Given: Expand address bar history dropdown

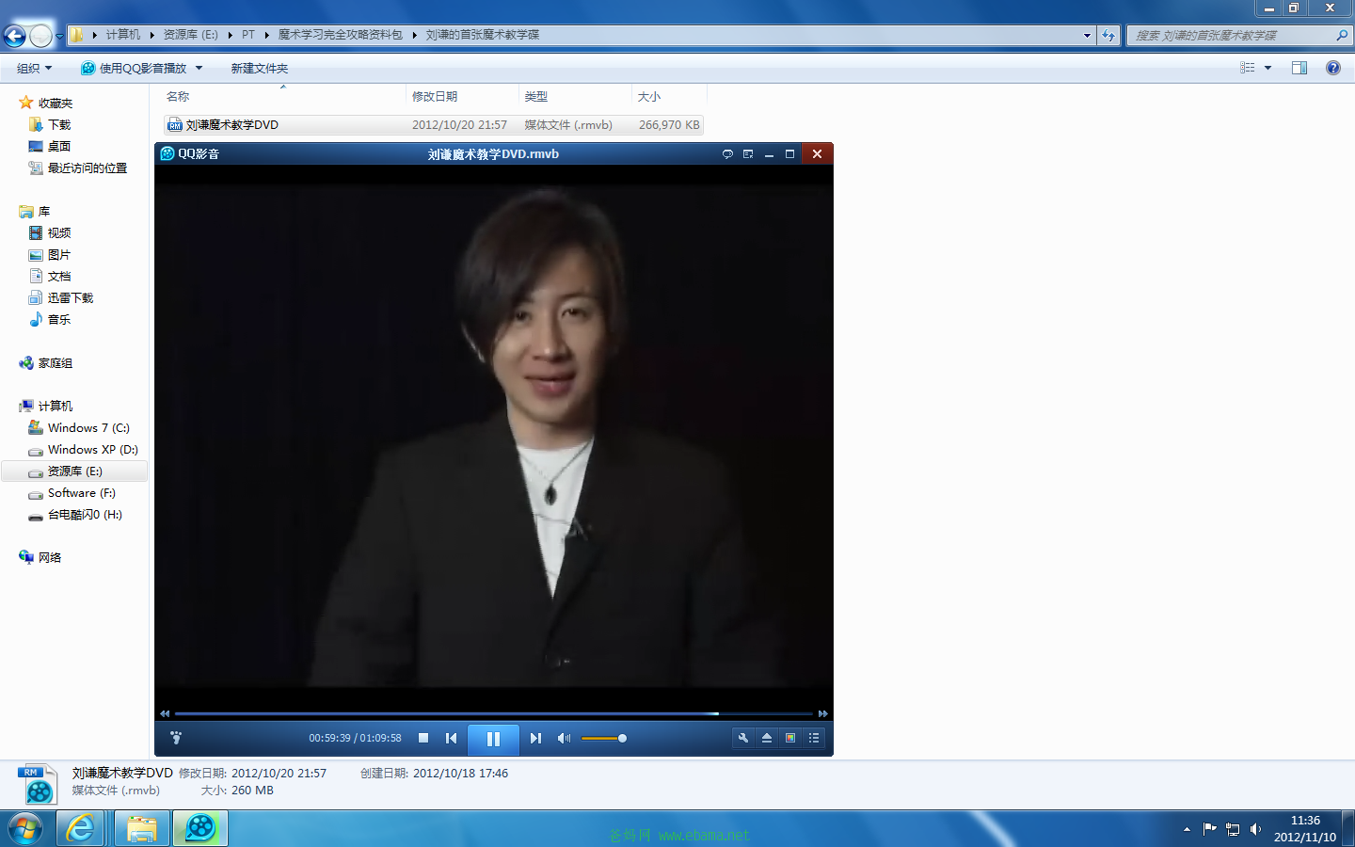Looking at the screenshot, I should 1087,35.
